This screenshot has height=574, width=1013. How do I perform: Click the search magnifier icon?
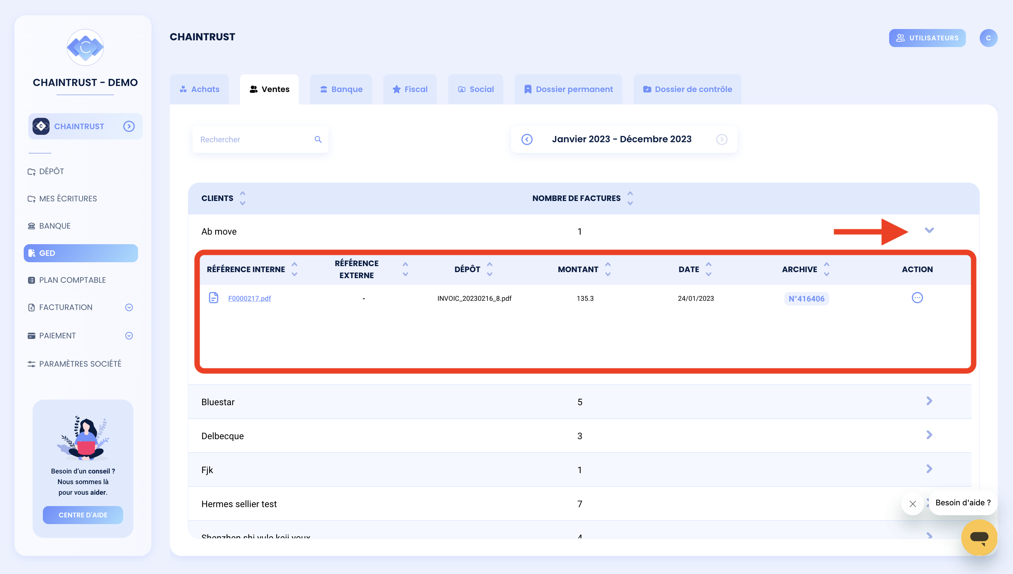[318, 139]
